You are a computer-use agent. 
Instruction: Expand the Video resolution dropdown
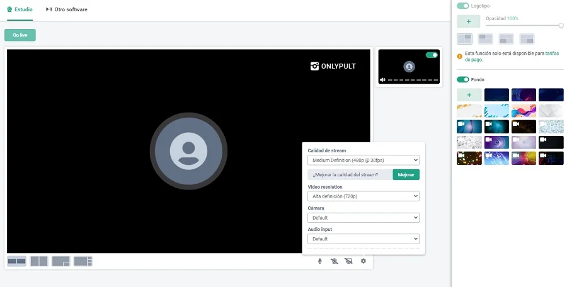[x=364, y=196]
